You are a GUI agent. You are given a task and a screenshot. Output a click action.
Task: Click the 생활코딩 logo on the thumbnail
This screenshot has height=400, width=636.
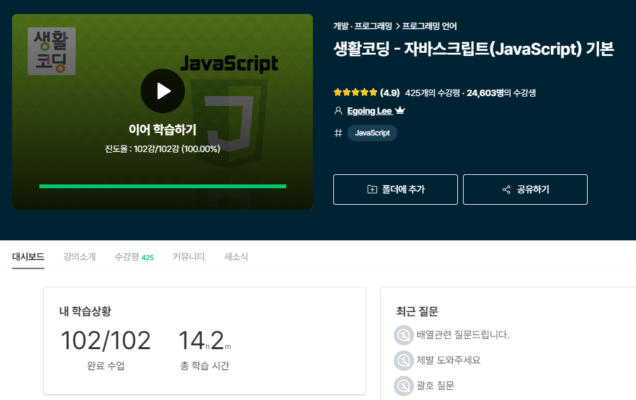[52, 51]
